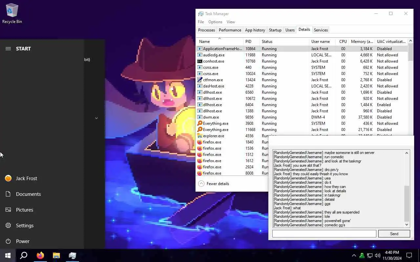Screen dimensions: 420x262
Task: Click the Start menu hamburger icon
Action: tap(8, 48)
